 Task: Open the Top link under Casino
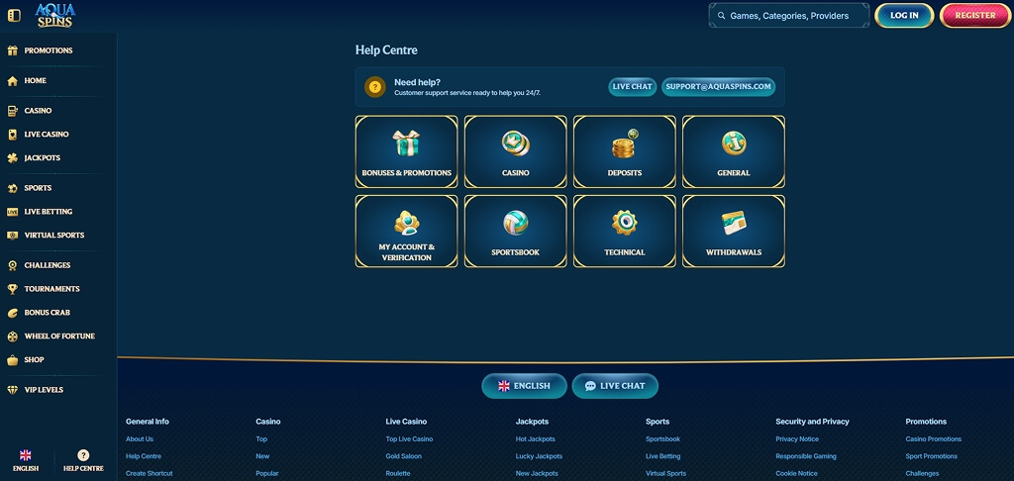click(x=261, y=439)
